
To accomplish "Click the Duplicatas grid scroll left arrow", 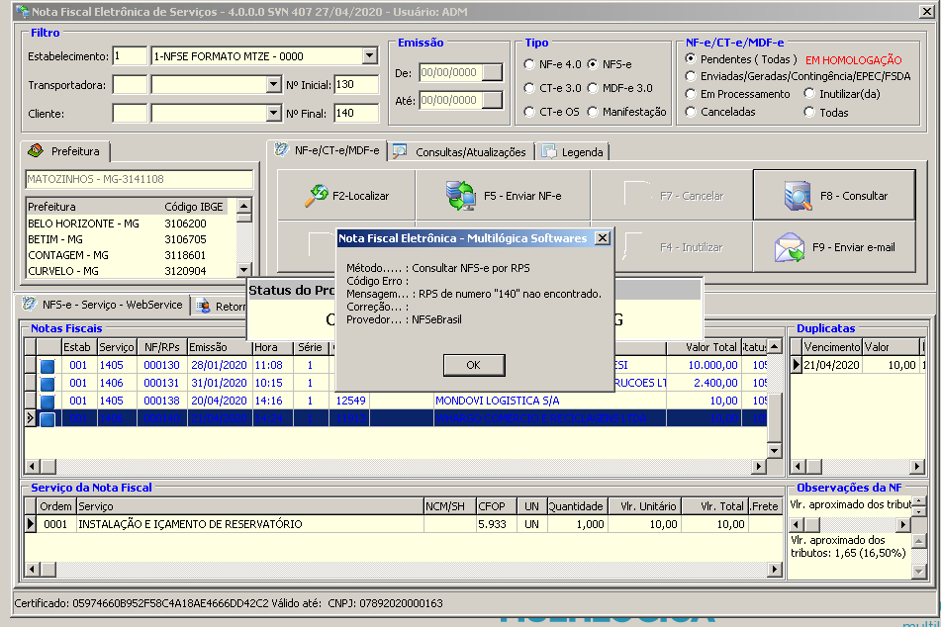I will (798, 466).
